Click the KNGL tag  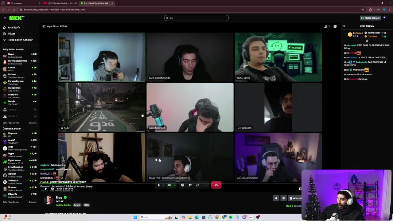[x=86, y=205]
